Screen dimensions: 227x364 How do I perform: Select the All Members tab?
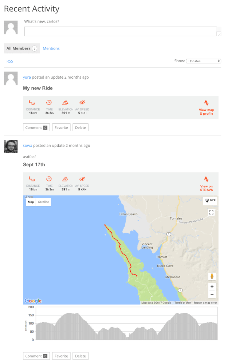click(x=22, y=48)
